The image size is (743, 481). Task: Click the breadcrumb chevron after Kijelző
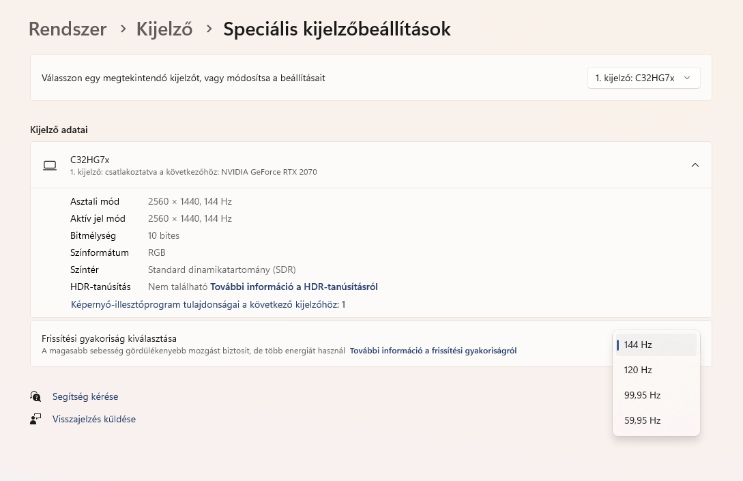[x=209, y=29]
